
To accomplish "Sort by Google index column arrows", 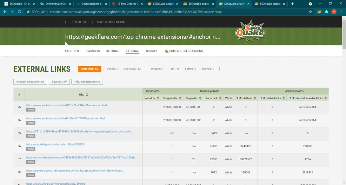I will [180, 98].
